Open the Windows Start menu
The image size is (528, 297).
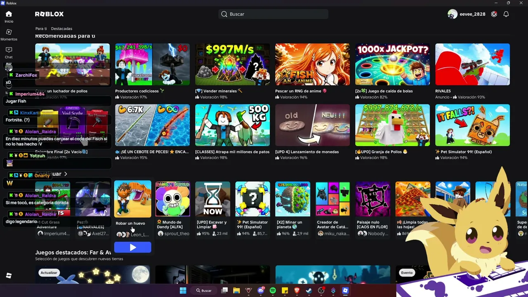(x=183, y=290)
